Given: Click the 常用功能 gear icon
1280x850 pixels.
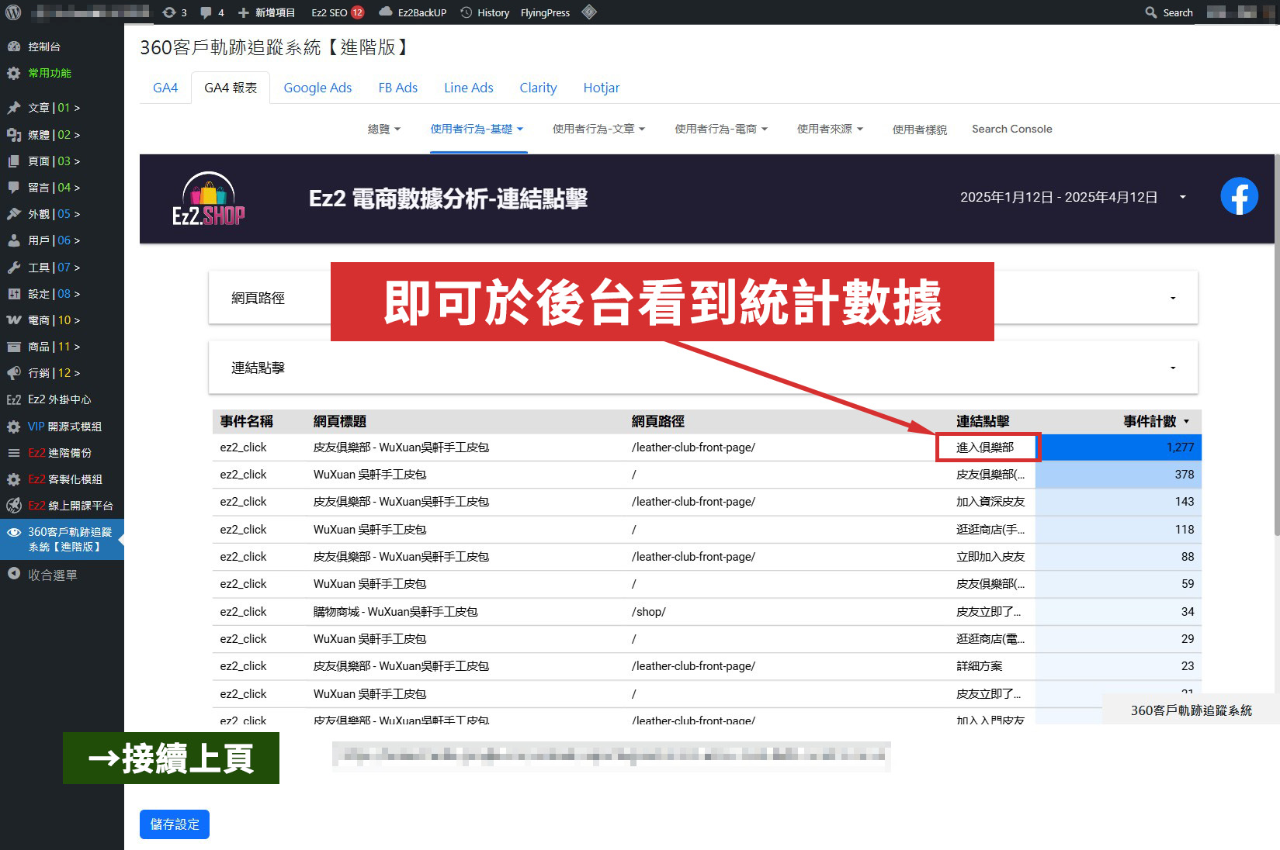Looking at the screenshot, I should [x=14, y=73].
